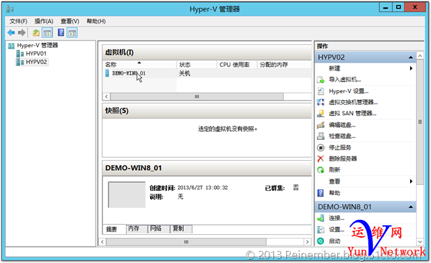Click 新建 action link

tap(334, 69)
